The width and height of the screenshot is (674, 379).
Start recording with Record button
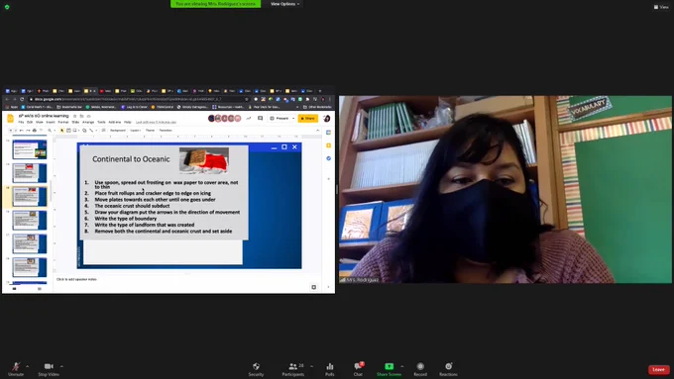[x=420, y=369]
